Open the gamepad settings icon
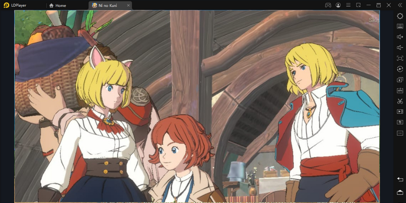 [328, 5]
